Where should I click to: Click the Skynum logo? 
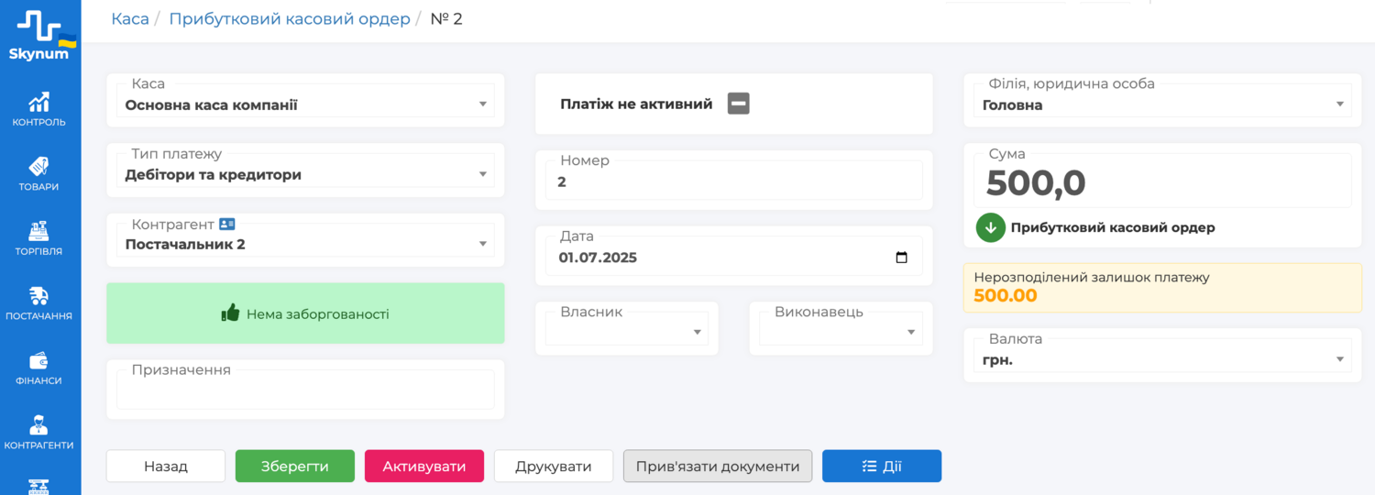[39, 35]
